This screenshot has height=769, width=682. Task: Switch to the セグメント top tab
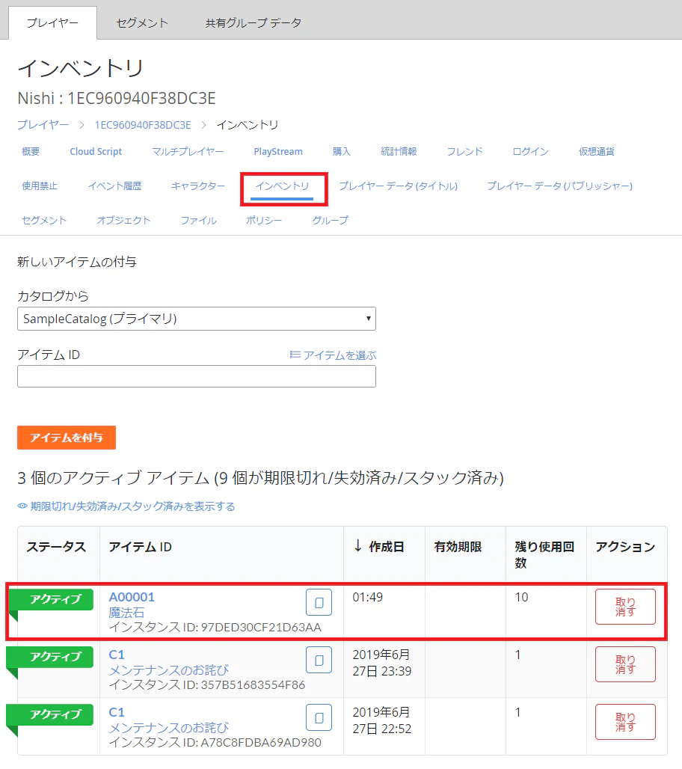pyautogui.click(x=141, y=22)
